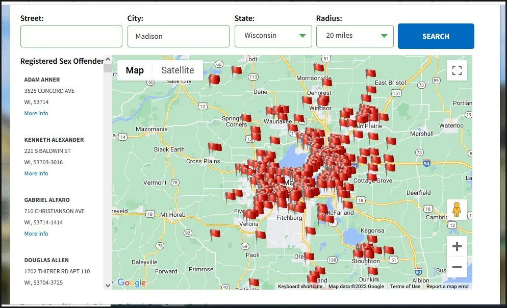The width and height of the screenshot is (507, 308).
Task: Open the map's Terms of Use link
Action: pos(405,287)
